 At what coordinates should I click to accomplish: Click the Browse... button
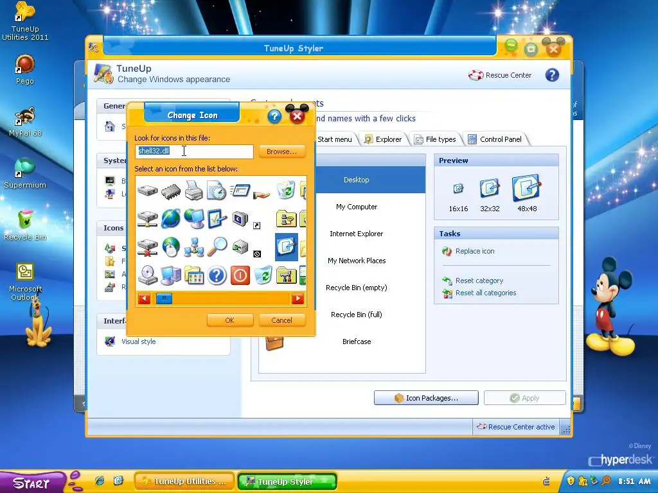click(282, 151)
